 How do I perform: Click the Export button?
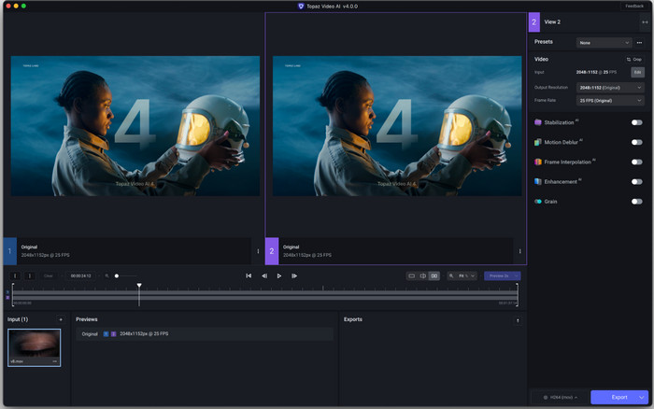click(x=618, y=397)
